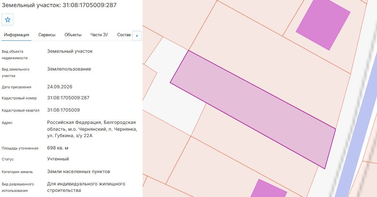The width and height of the screenshot is (377, 197).
Task: Switch to the Сервисы tab
Action: (47, 35)
